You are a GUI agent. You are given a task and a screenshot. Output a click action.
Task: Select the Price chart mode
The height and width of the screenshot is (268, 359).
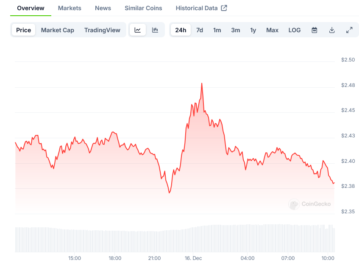pos(24,30)
